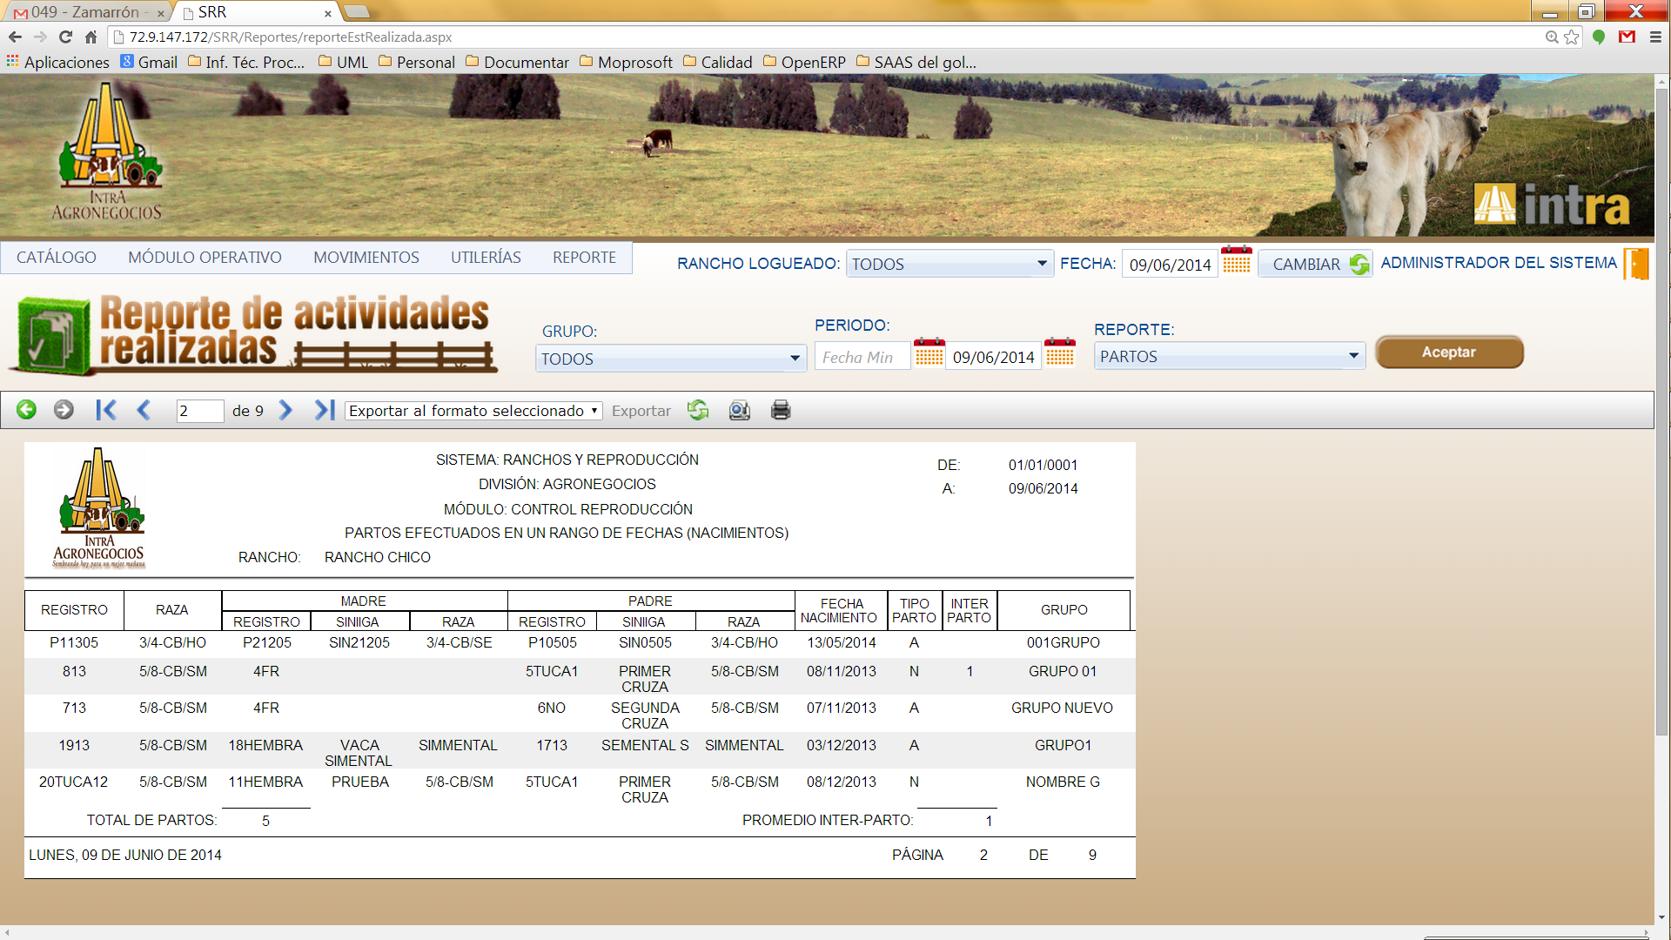
Task: Jump to last report page
Action: click(x=324, y=410)
